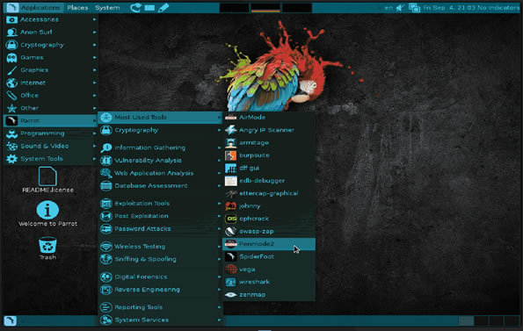Click the volume speaker icon in panel
The height and width of the screenshot is (331, 523).
pyautogui.click(x=401, y=8)
